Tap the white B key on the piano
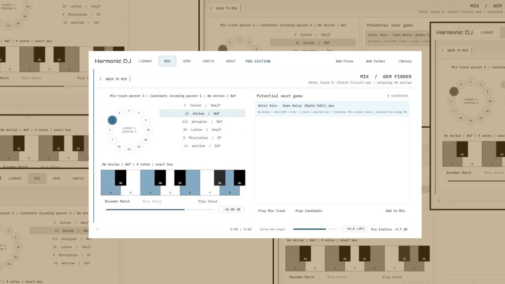The image size is (505, 284). pyautogui.click(x=130, y=182)
